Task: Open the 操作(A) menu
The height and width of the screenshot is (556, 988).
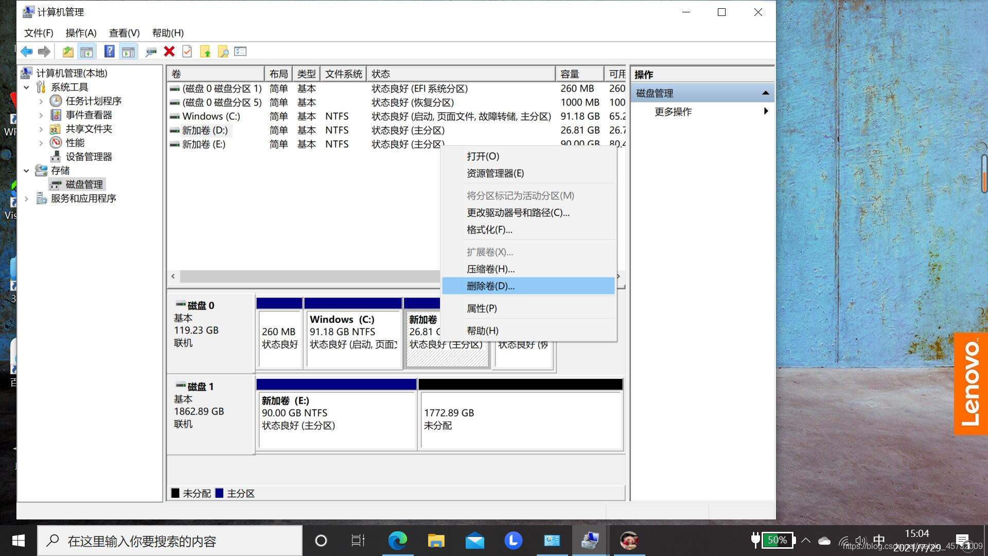Action: point(81,33)
